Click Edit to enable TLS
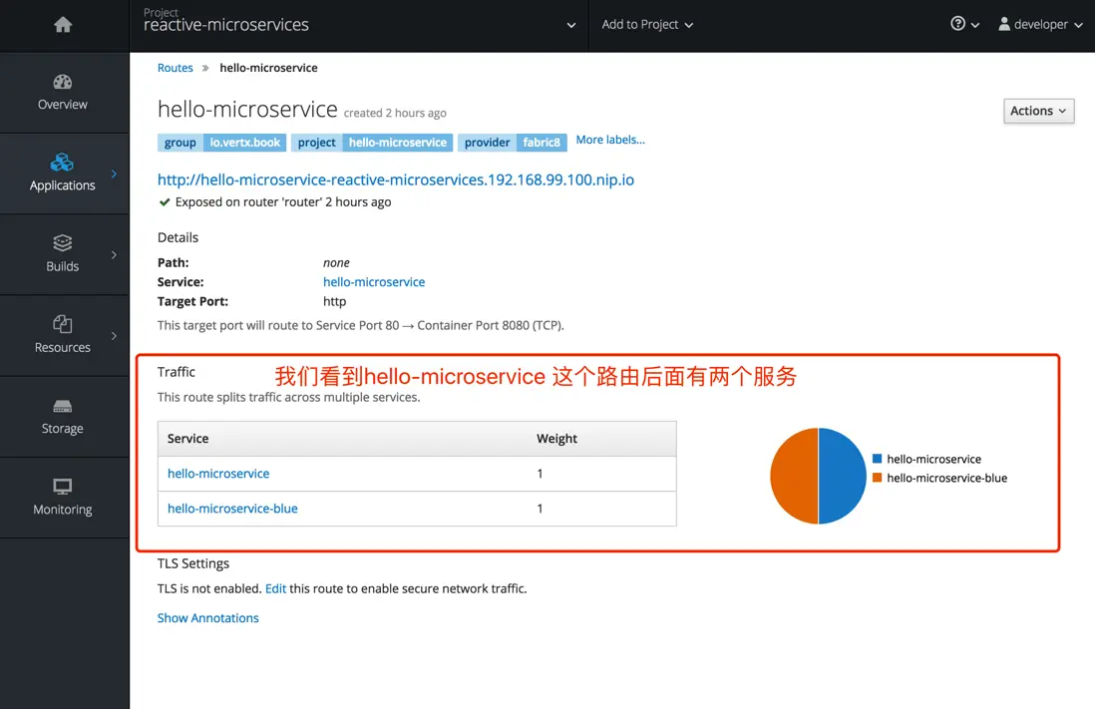The height and width of the screenshot is (709, 1095). pyautogui.click(x=275, y=588)
